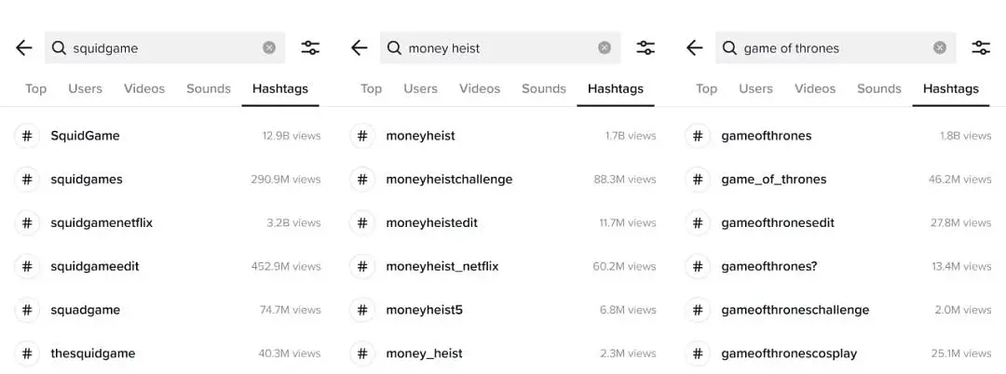Click the squidgame search input field
This screenshot has width=1006, height=374.
coord(165,48)
